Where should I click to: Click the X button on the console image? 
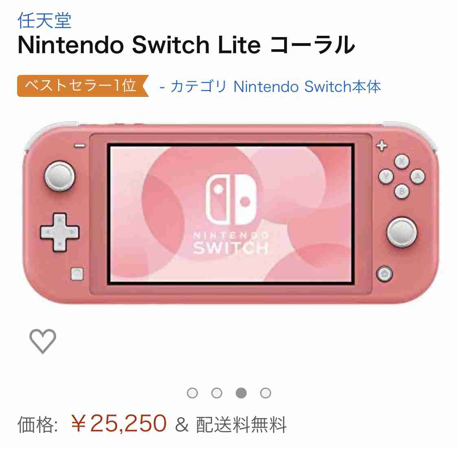402,161
